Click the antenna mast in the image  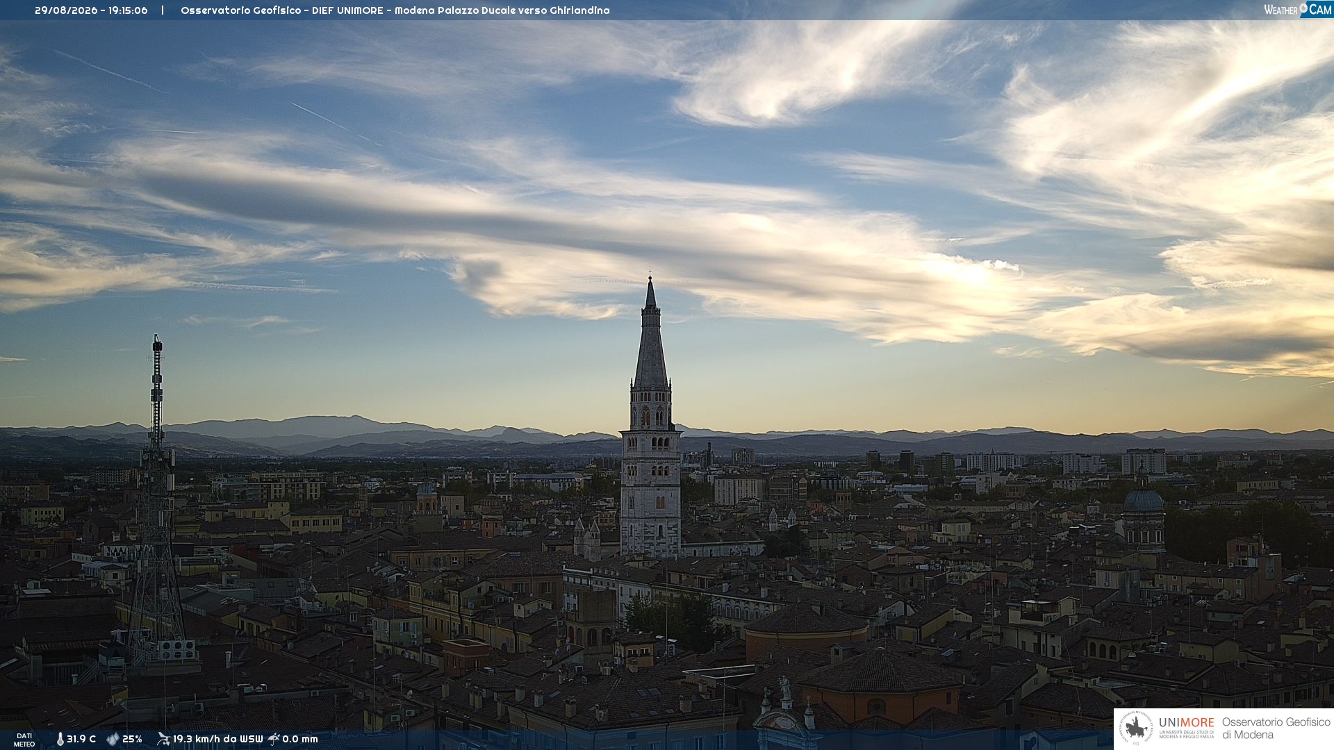[x=156, y=500]
